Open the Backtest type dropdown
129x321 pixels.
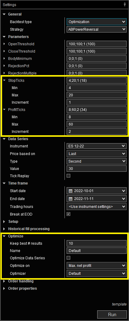pyautogui.click(x=97, y=22)
